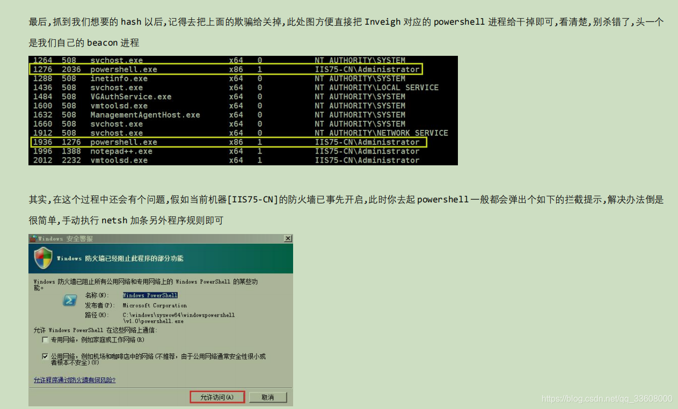Open the 允许程序通过防火墙有何风险? link

(75, 380)
